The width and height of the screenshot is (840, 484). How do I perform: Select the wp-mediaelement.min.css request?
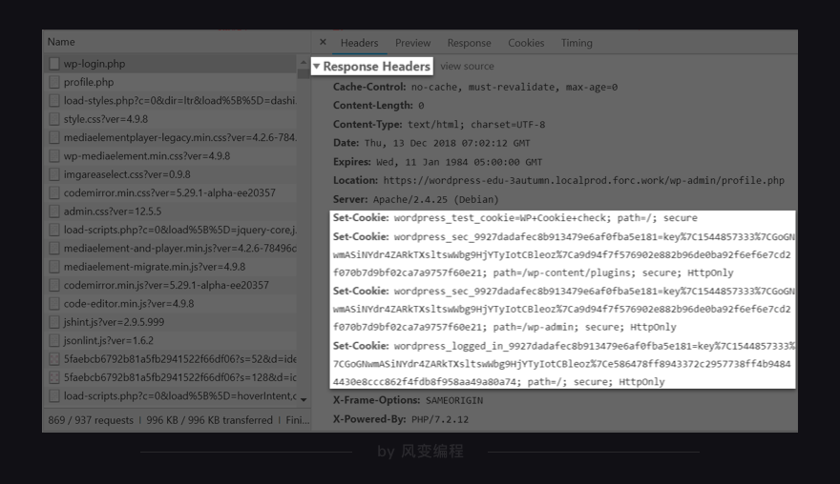170,156
